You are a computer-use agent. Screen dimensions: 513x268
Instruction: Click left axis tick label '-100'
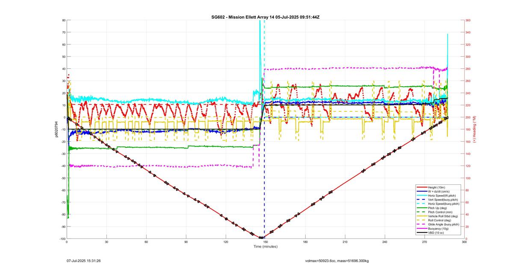click(x=62, y=239)
